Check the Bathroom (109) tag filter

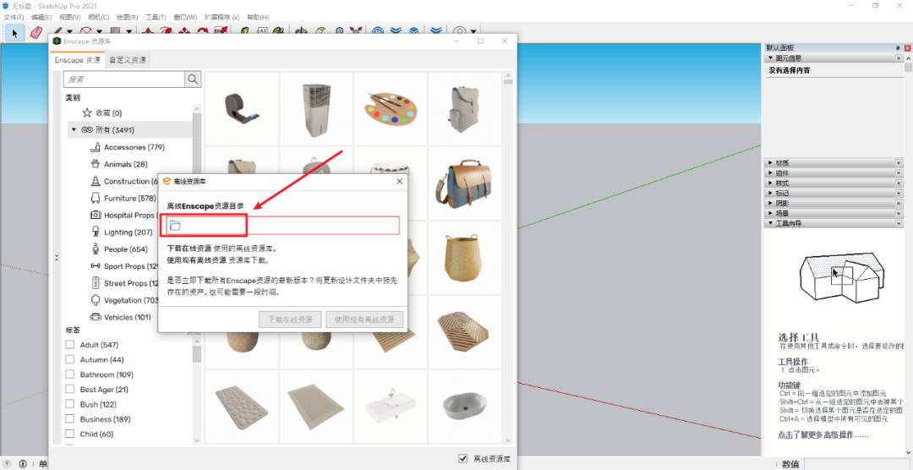(x=70, y=374)
